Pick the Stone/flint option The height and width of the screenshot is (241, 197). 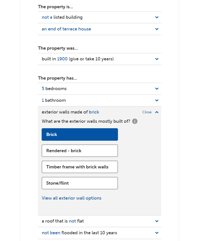coord(80,183)
